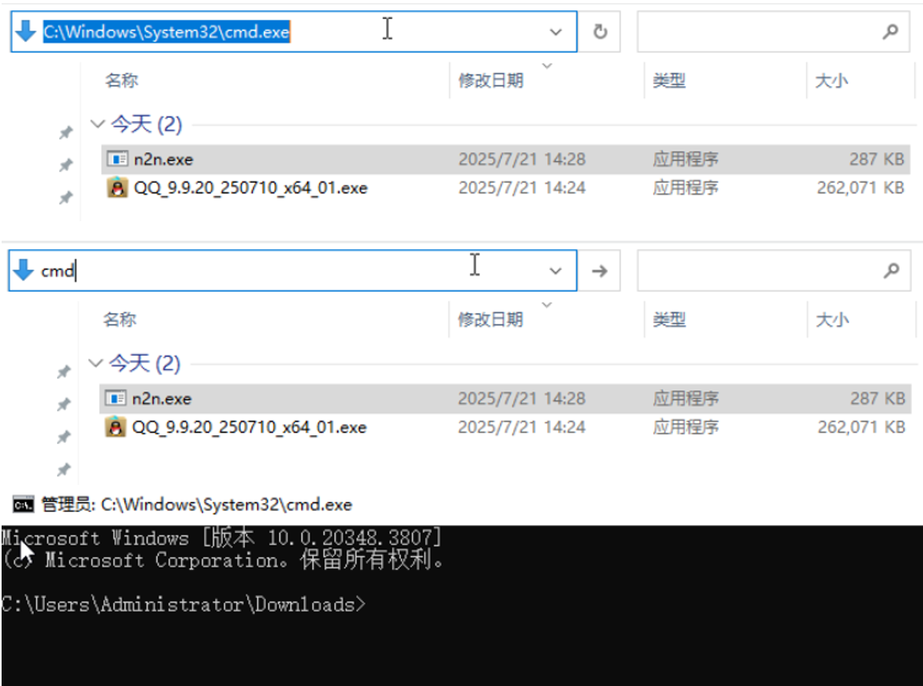Click second pin icon in lower navigation pane
The width and height of the screenshot is (923, 686).
click(x=63, y=404)
